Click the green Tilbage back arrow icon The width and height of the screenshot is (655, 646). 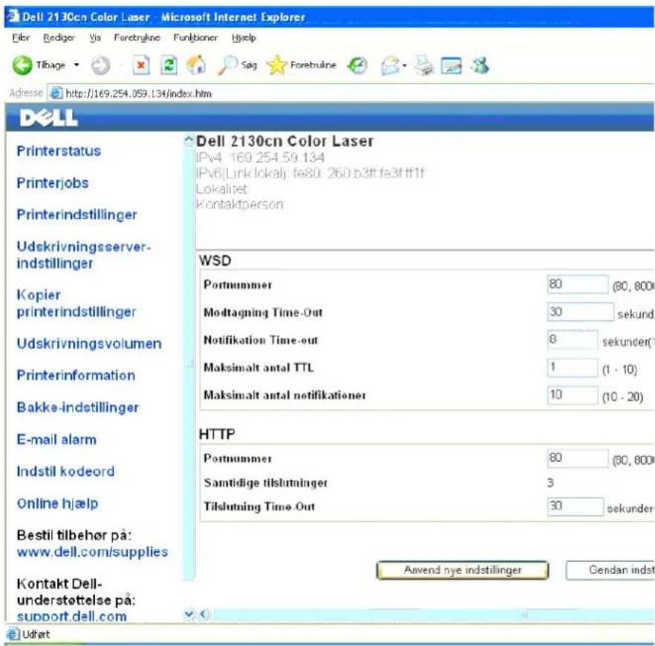(x=22, y=65)
